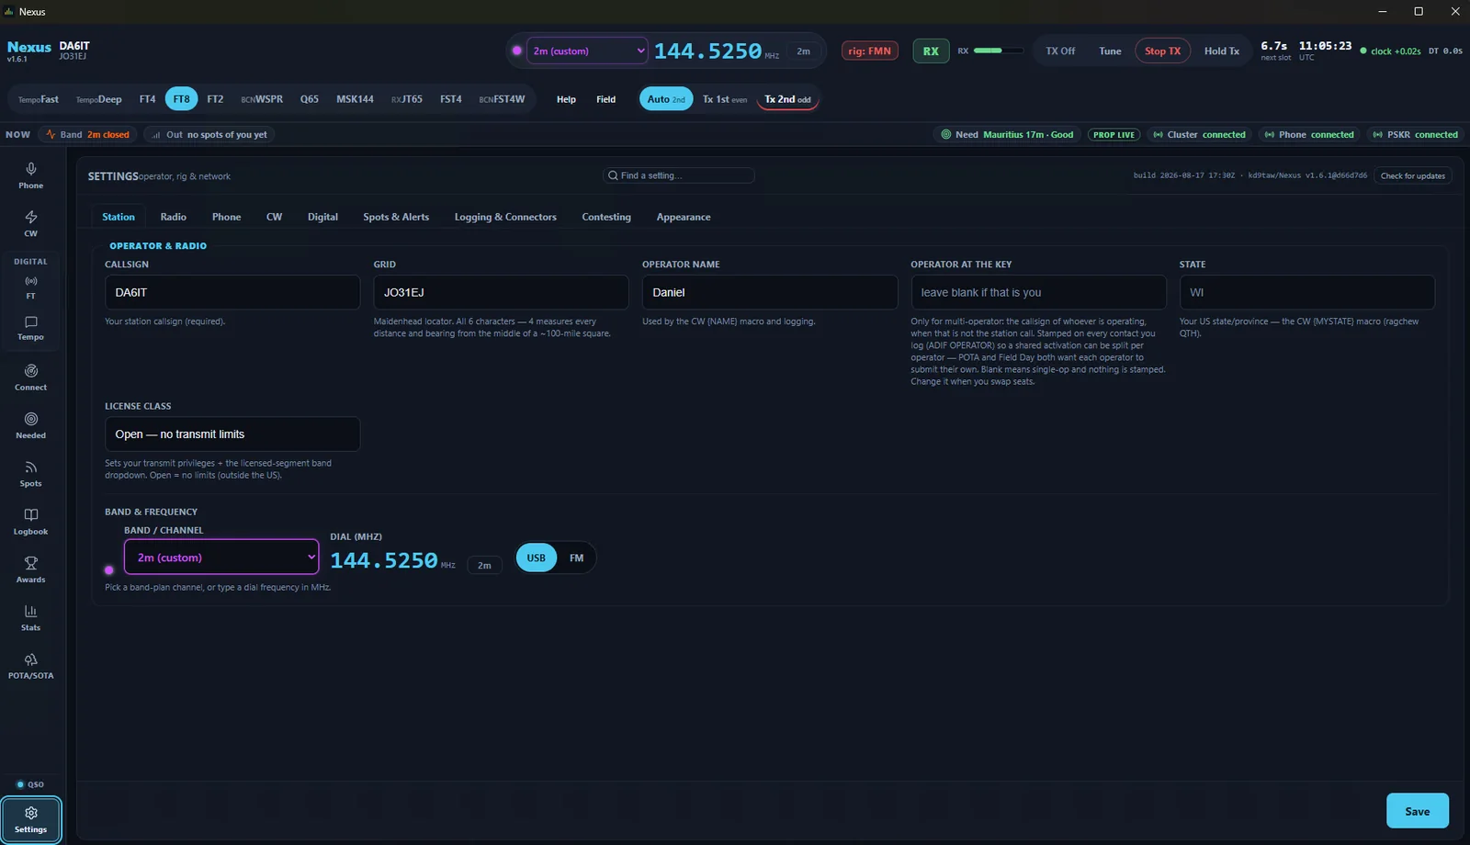Switch to Auto 2nd transmit slot
The image size is (1470, 845).
tap(666, 99)
